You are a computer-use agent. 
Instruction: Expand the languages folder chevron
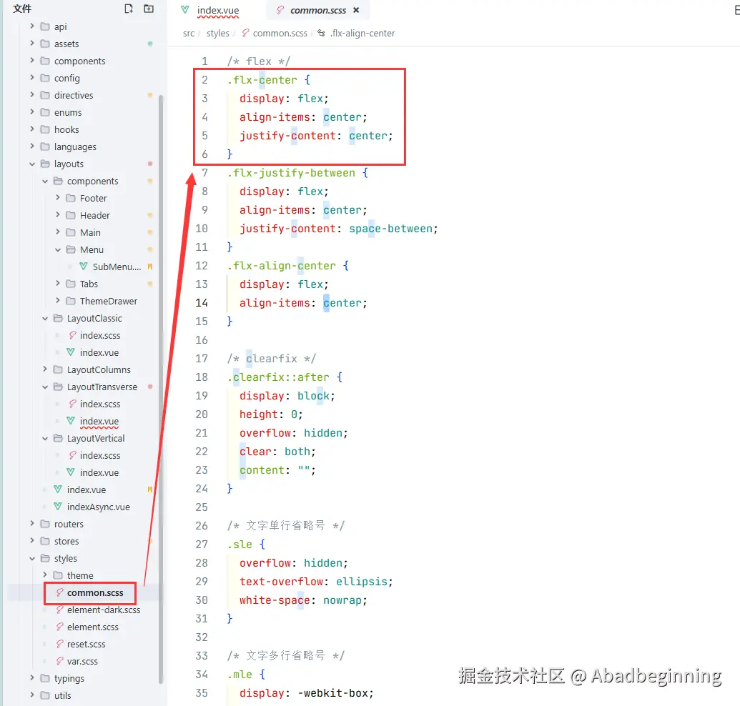point(32,146)
